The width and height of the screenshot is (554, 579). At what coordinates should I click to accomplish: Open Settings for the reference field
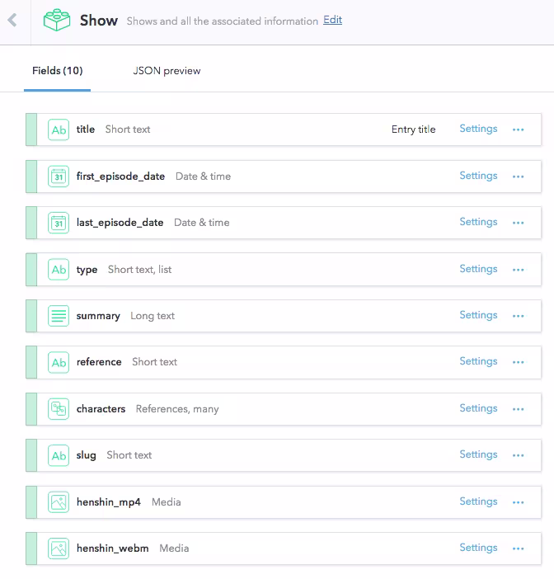coord(478,361)
